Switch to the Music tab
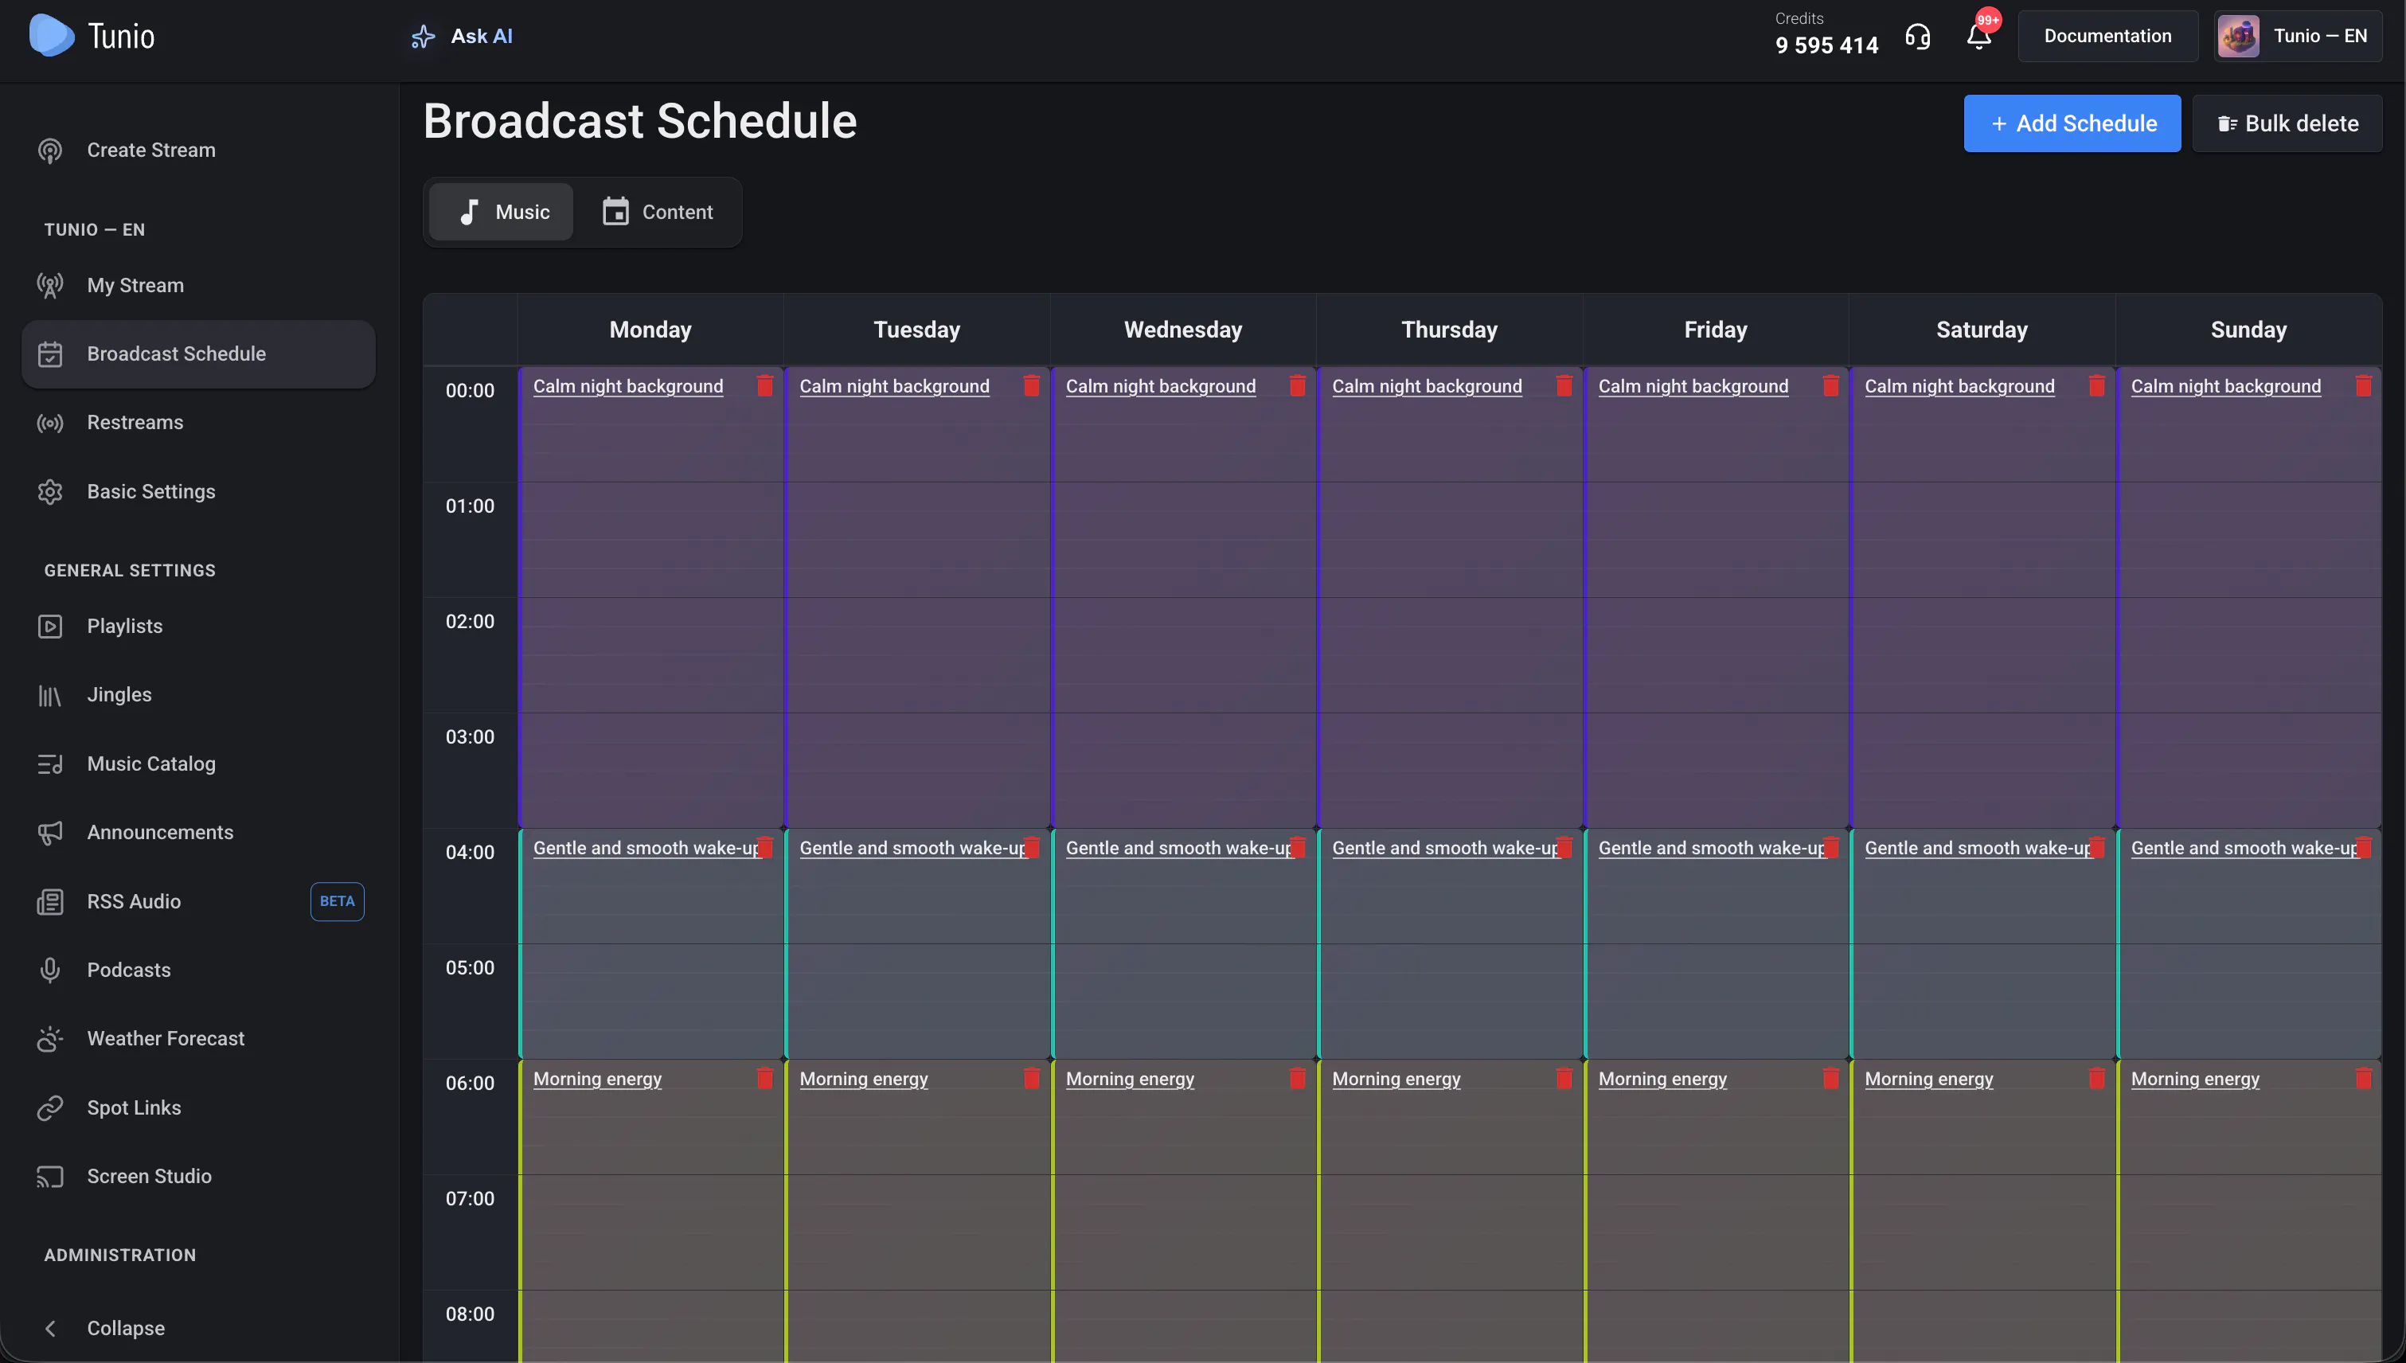 [502, 212]
